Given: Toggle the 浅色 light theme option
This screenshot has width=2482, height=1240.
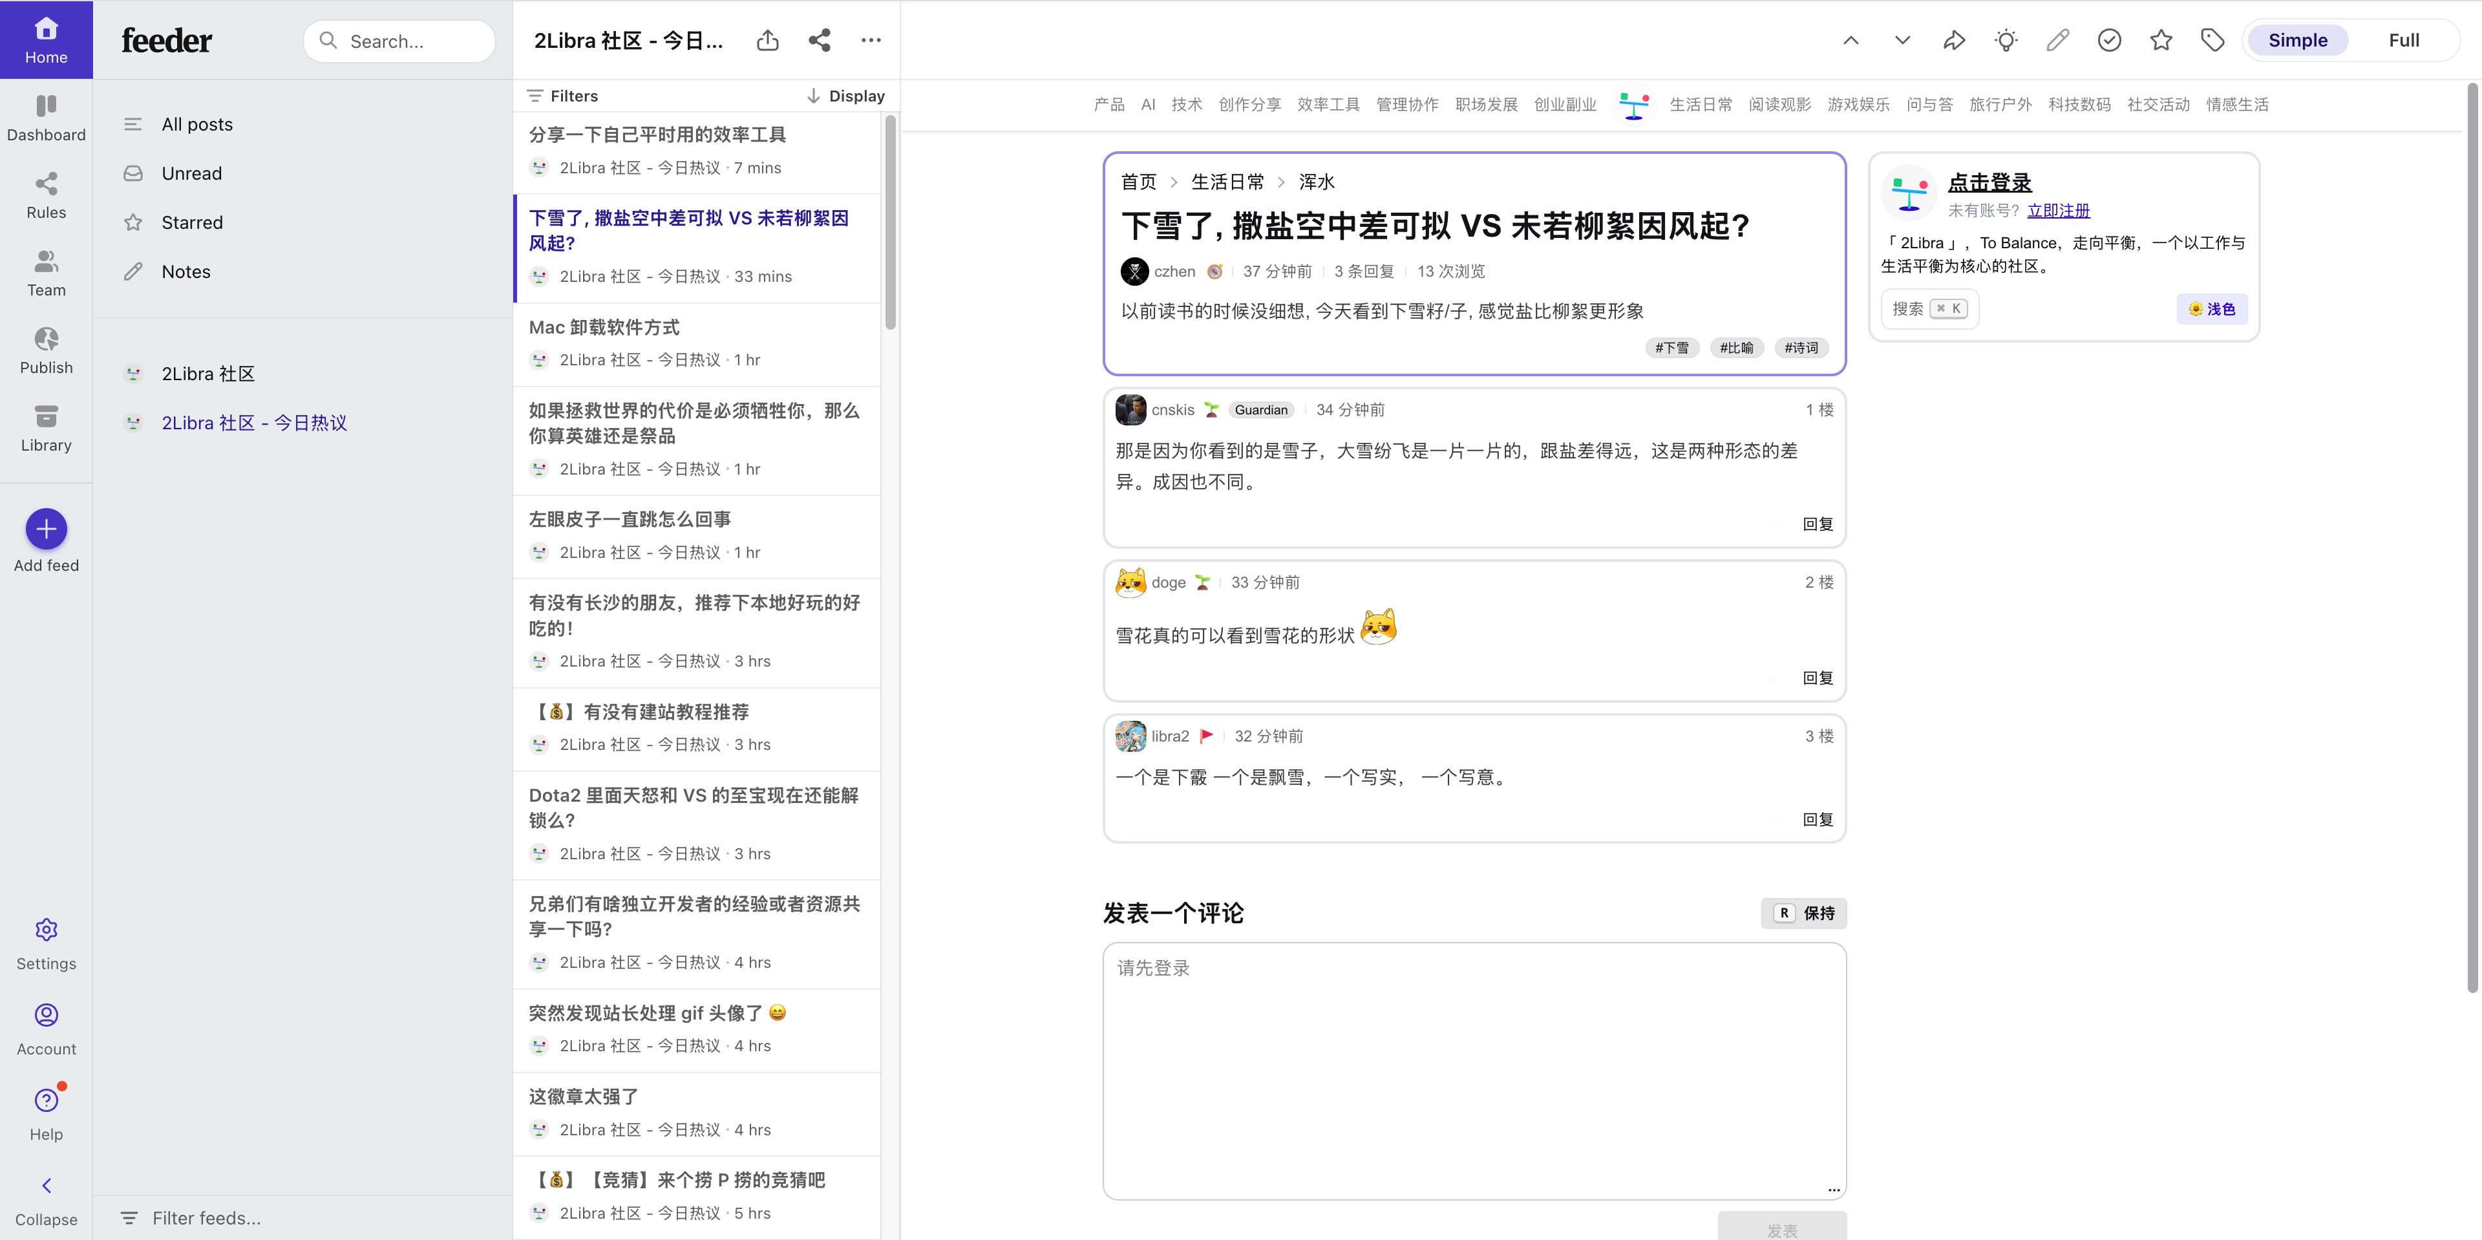Looking at the screenshot, I should click(2212, 308).
